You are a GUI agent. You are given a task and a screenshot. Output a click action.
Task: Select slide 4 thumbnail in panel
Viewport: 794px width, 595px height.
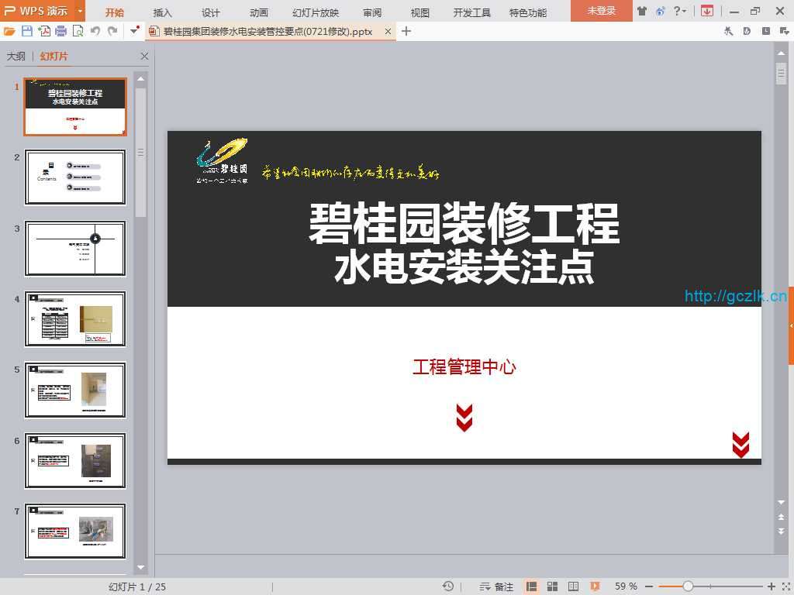75,319
